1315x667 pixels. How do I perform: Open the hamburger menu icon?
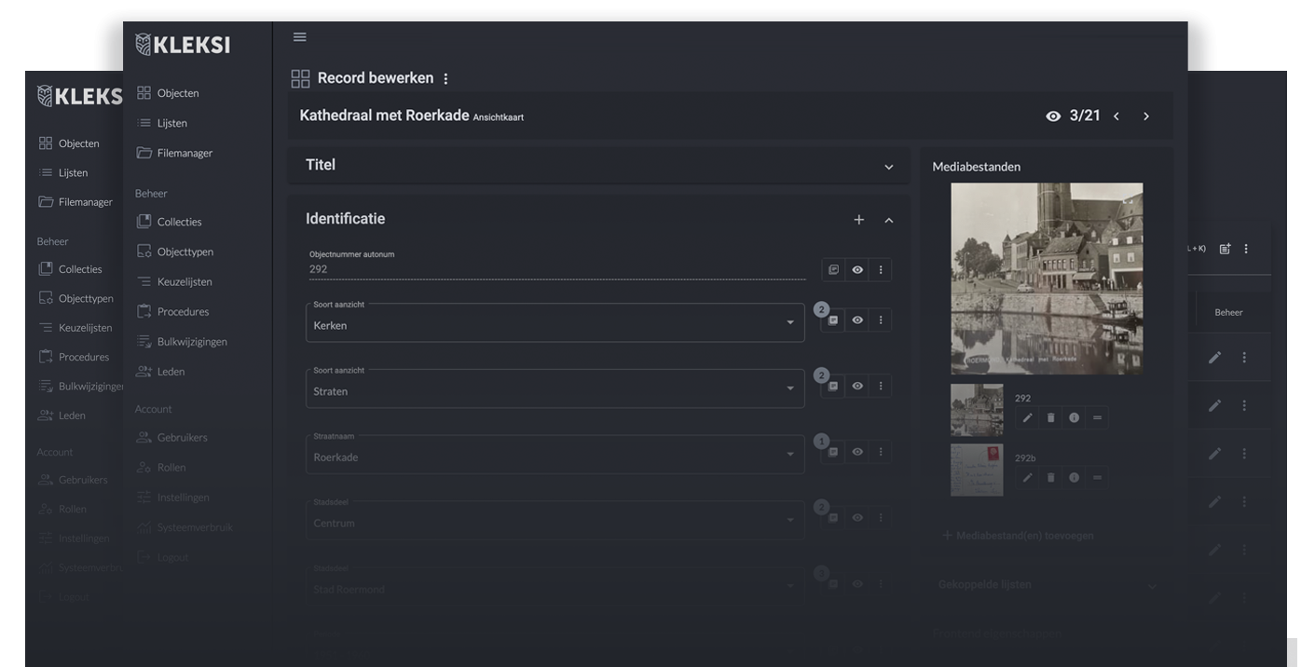pyautogui.click(x=299, y=37)
